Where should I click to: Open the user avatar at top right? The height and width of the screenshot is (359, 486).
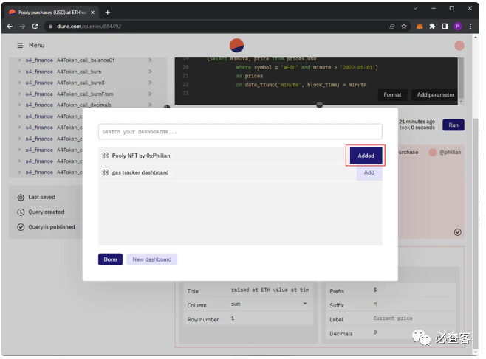[459, 46]
